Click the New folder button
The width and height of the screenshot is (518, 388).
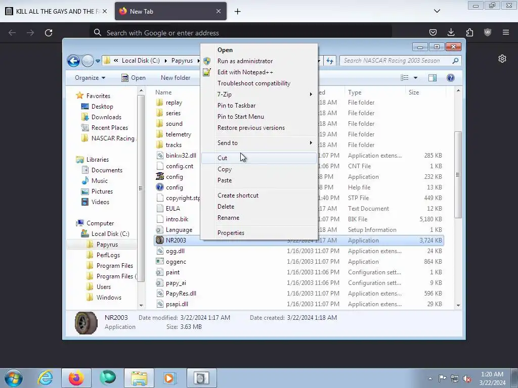tap(176, 78)
